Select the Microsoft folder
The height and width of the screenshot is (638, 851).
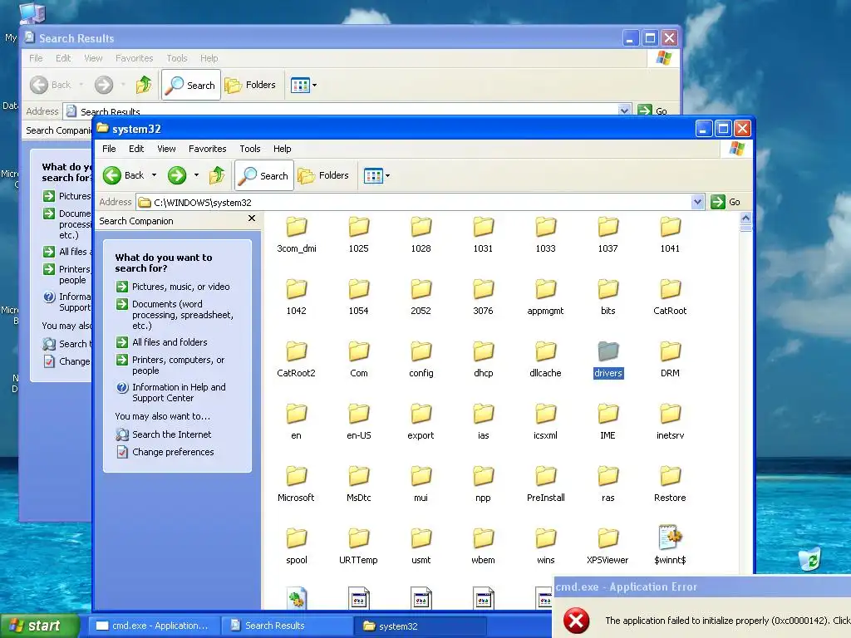point(297,484)
